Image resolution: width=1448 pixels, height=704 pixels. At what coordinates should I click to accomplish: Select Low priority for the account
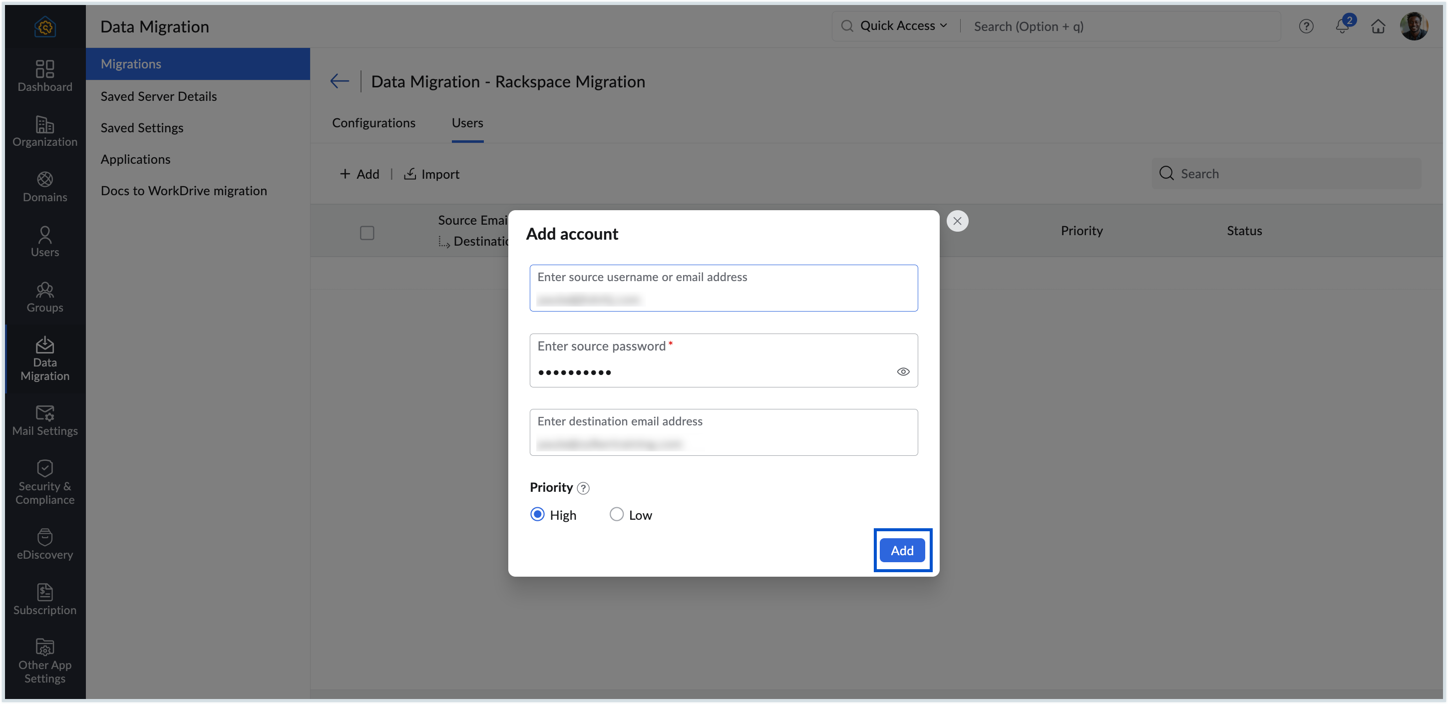pyautogui.click(x=616, y=514)
